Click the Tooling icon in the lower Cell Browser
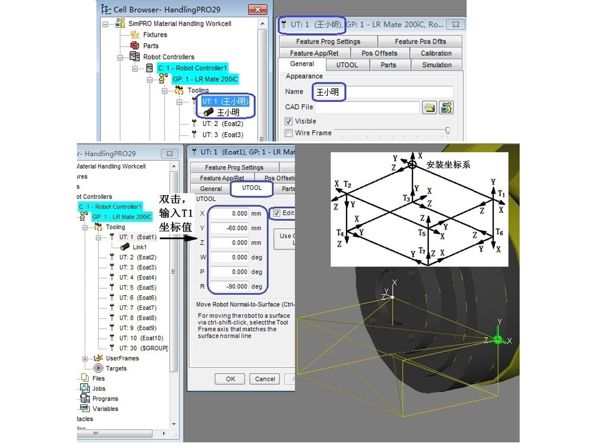The width and height of the screenshot is (592, 444). pos(98,227)
